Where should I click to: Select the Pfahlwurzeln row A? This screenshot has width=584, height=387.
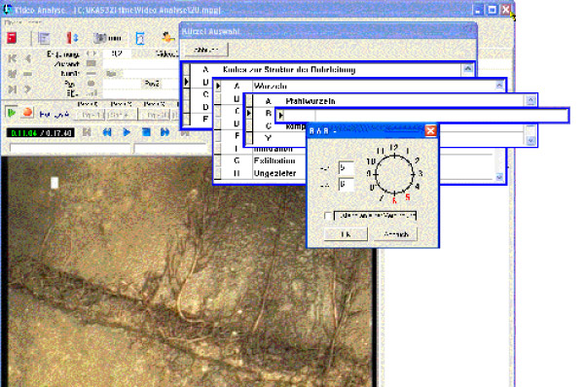(x=389, y=101)
